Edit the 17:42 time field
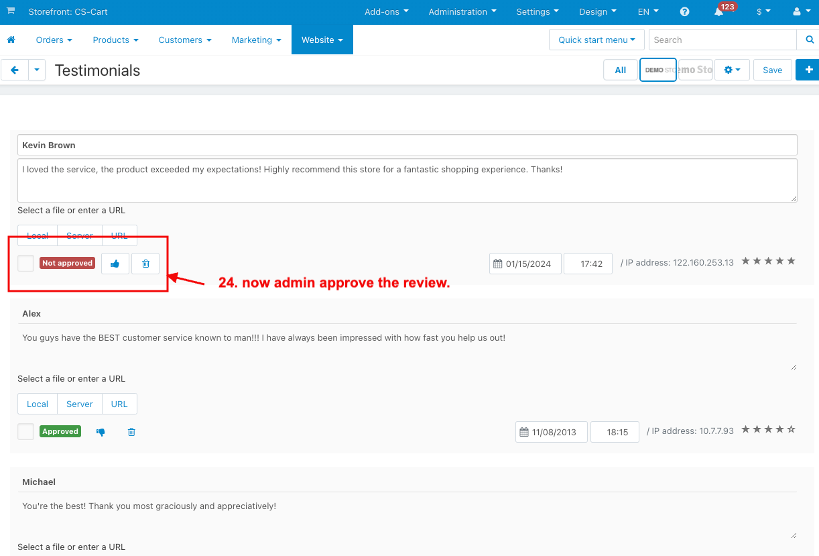819x556 pixels. (x=588, y=264)
